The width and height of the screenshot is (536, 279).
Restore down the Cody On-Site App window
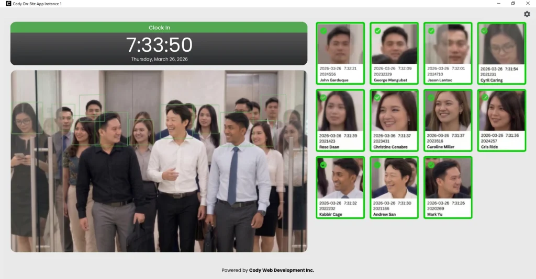(x=513, y=4)
